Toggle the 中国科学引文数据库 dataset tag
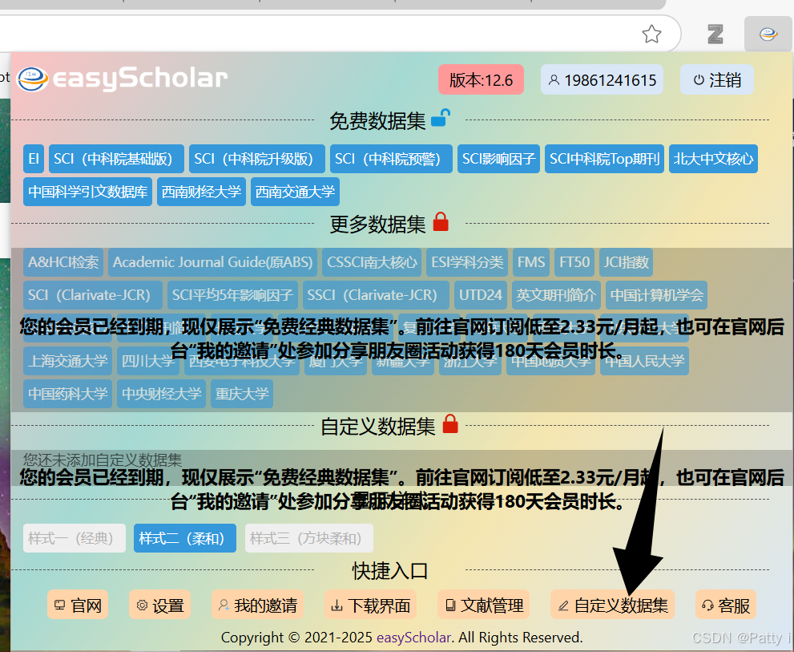The height and width of the screenshot is (652, 794). 87,192
